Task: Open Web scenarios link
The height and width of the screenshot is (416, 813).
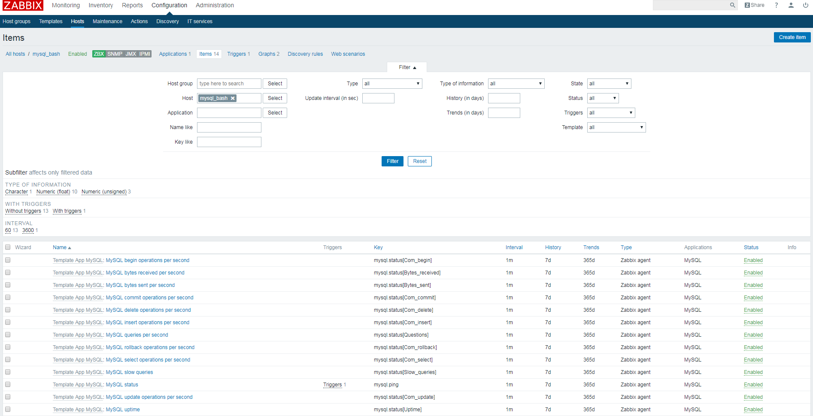Action: [x=348, y=54]
